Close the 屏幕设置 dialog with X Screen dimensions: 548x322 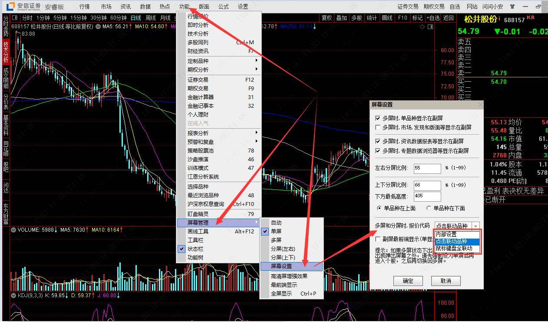[x=480, y=105]
